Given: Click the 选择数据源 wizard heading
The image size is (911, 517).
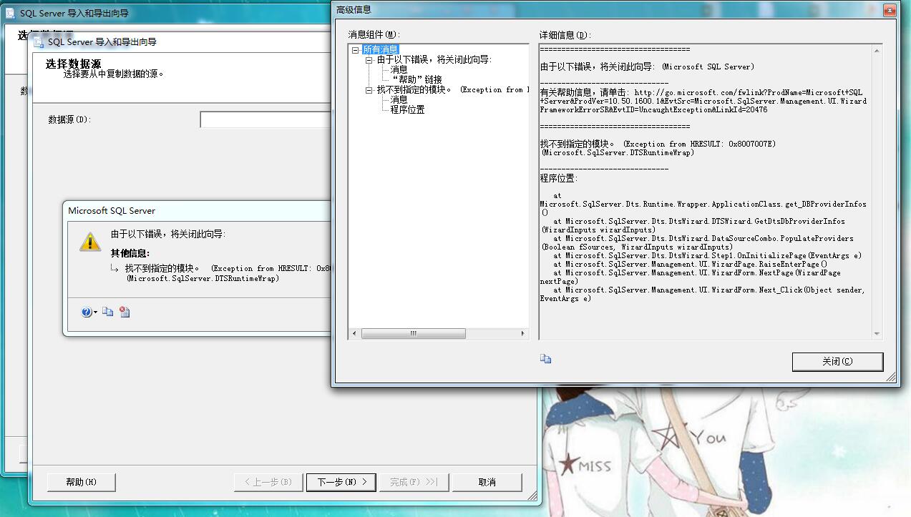Looking at the screenshot, I should pyautogui.click(x=74, y=64).
